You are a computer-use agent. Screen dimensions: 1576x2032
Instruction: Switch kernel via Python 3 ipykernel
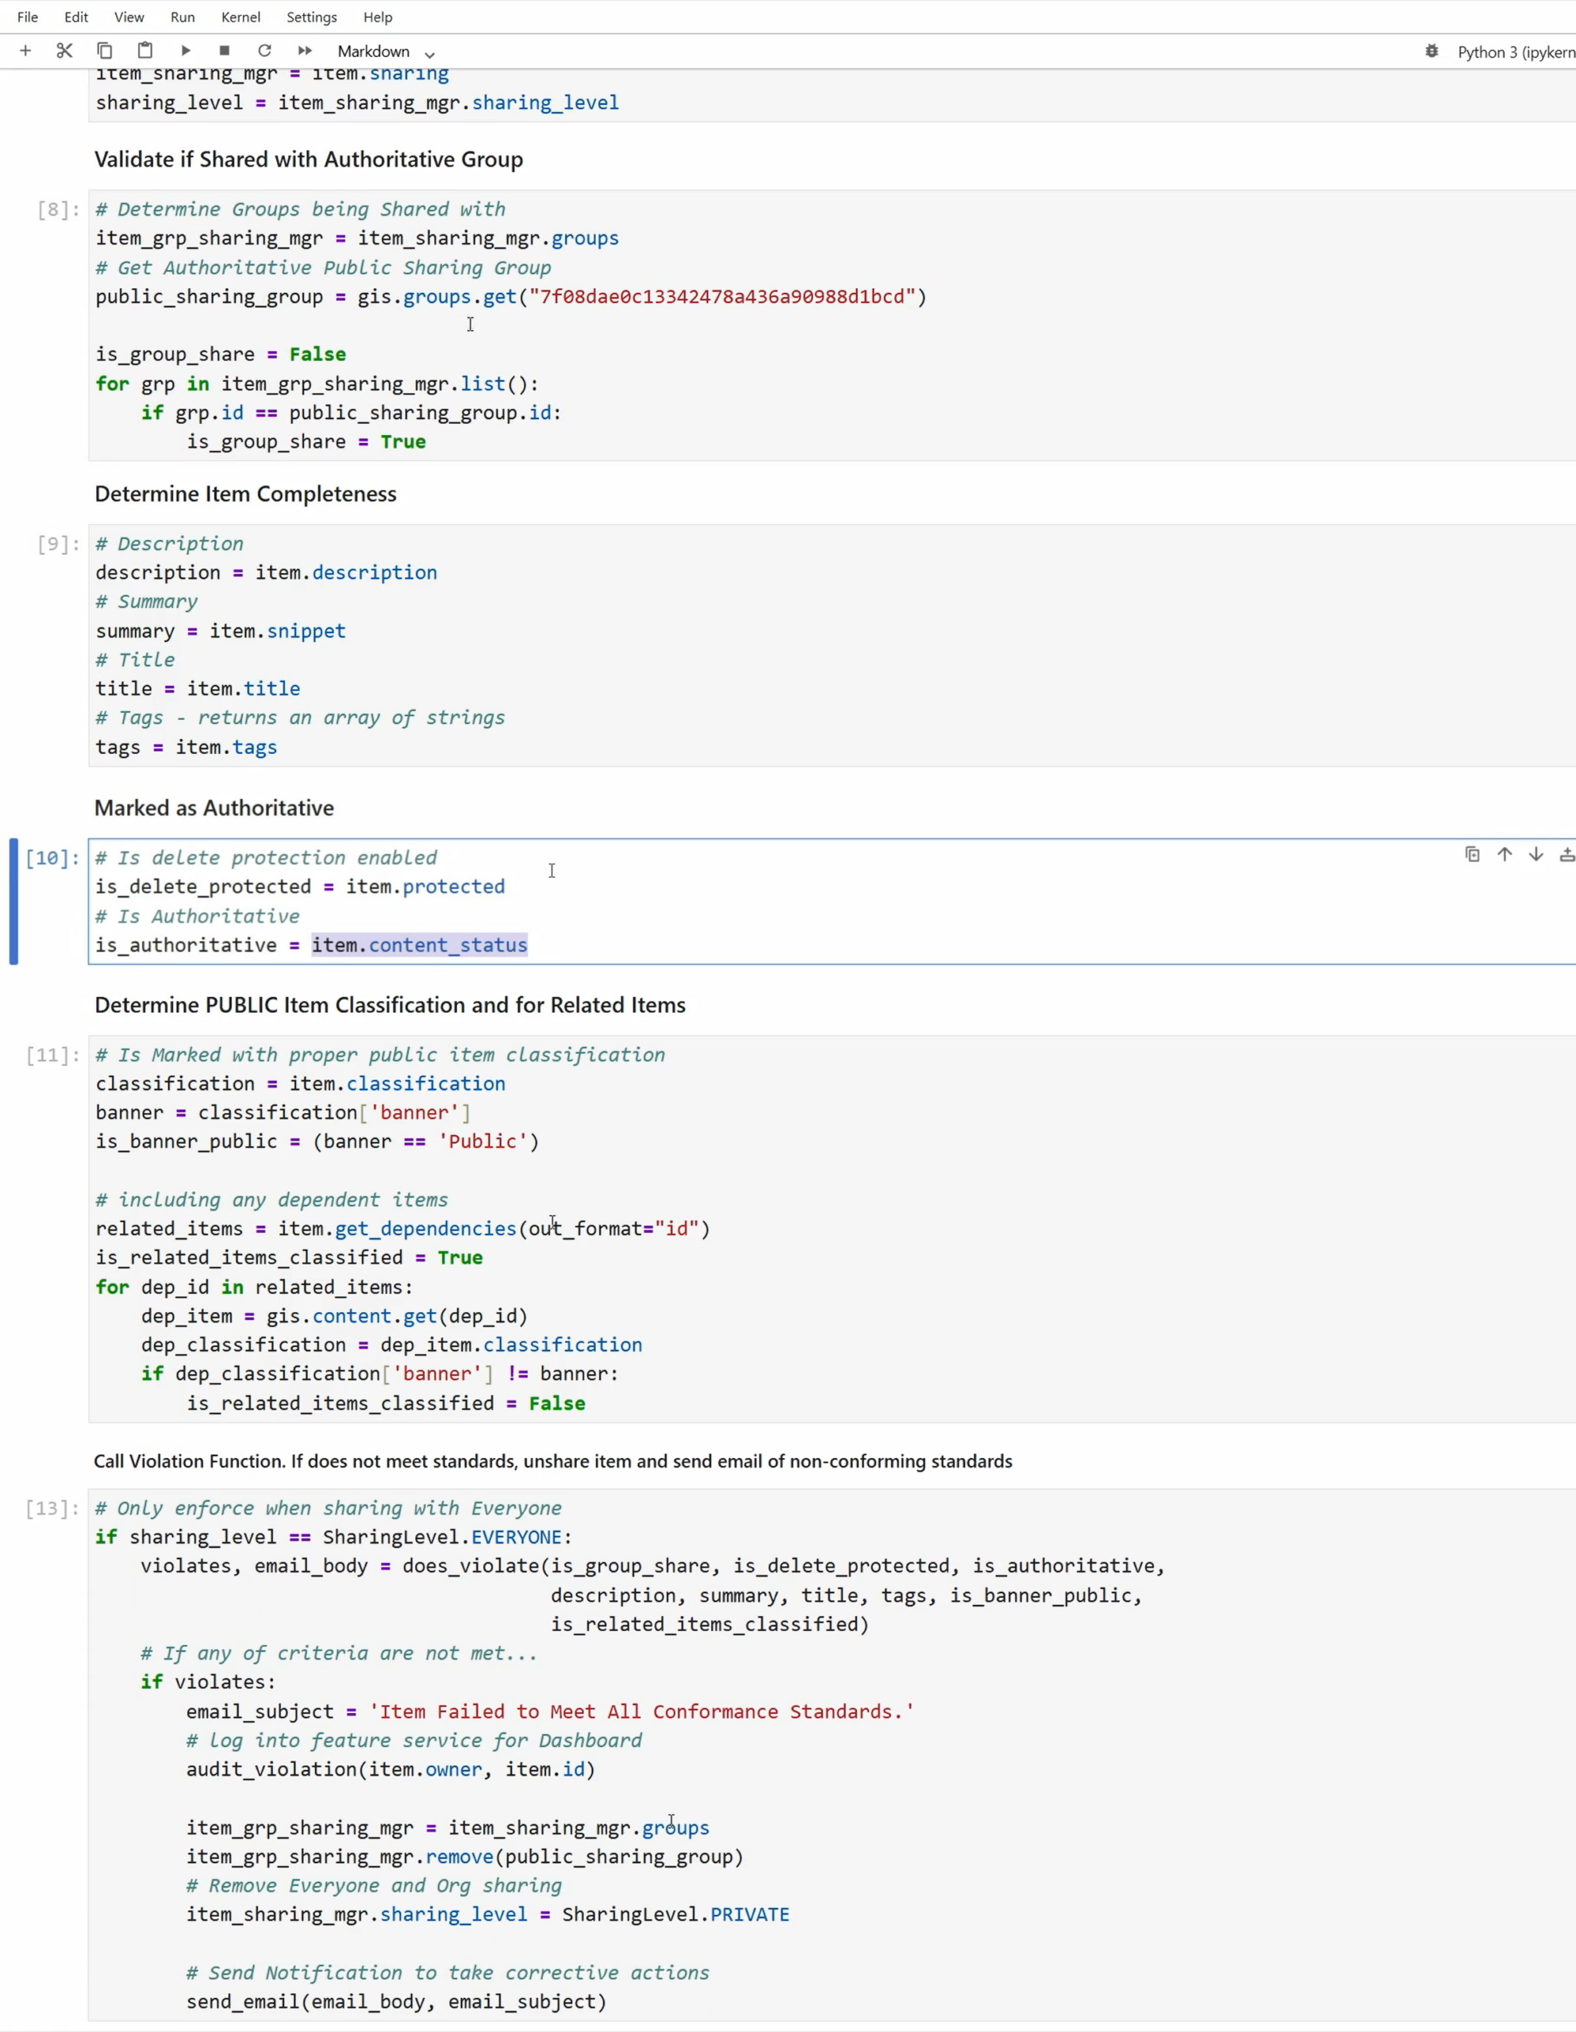(1515, 52)
